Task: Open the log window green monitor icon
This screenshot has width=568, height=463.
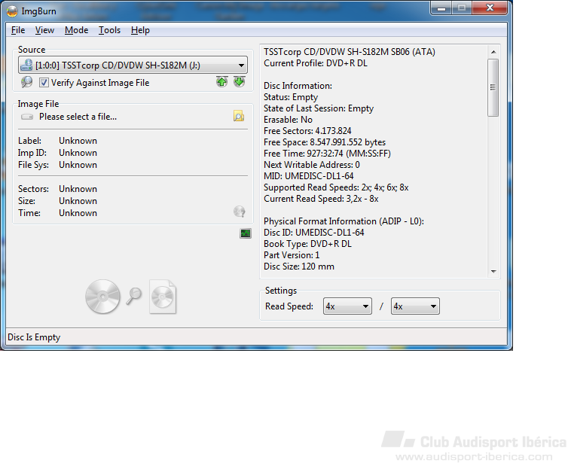Action: [246, 233]
